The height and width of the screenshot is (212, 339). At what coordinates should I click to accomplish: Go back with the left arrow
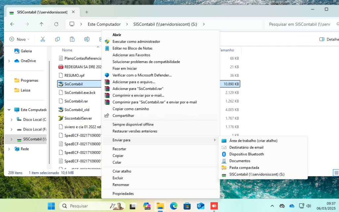pyautogui.click(x=12, y=24)
